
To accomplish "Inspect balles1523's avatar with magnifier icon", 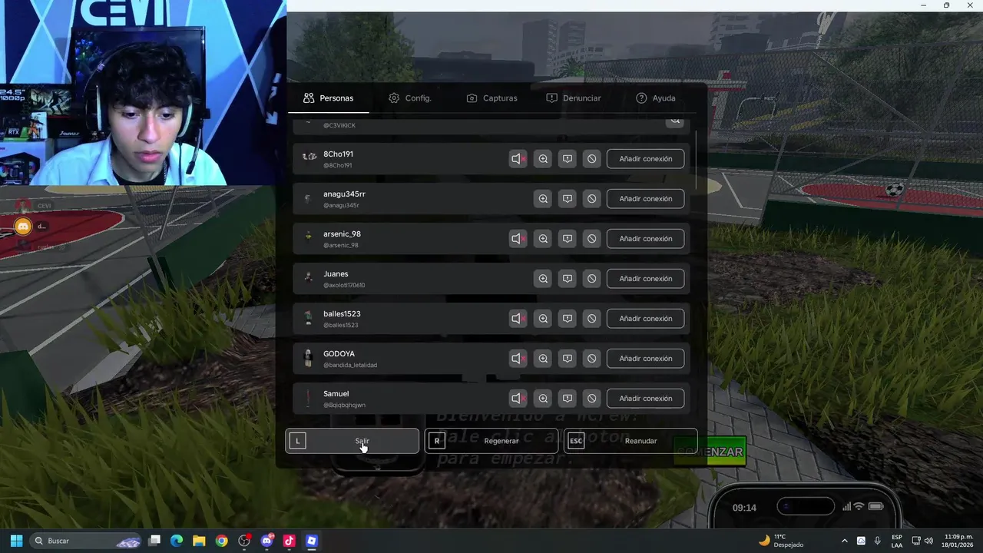I will pos(543,319).
